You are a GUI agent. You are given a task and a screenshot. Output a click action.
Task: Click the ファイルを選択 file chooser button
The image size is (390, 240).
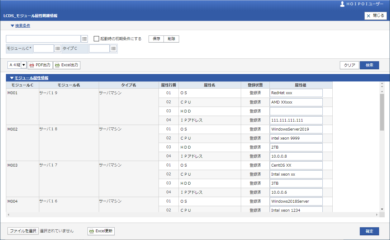click(x=23, y=231)
